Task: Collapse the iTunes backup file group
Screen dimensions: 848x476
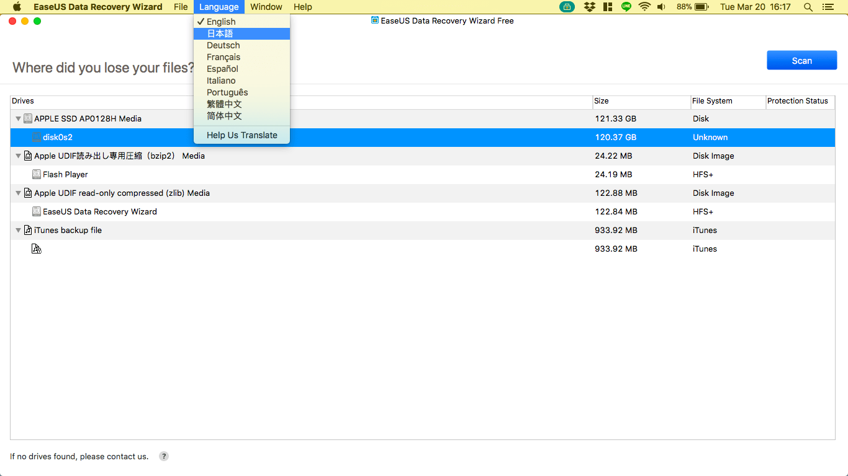Action: click(19, 230)
